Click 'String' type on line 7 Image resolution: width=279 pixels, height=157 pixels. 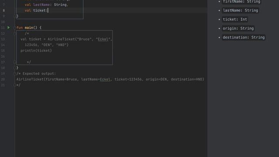point(60,5)
